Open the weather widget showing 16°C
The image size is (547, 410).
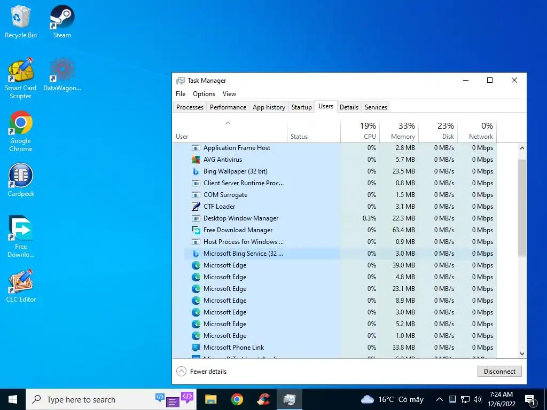pos(392,399)
